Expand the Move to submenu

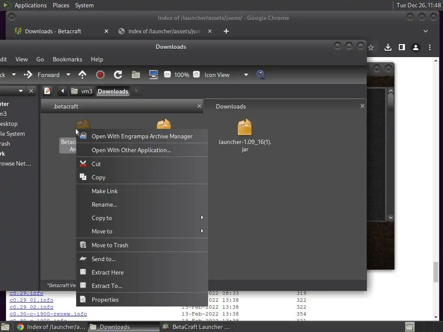click(x=142, y=231)
